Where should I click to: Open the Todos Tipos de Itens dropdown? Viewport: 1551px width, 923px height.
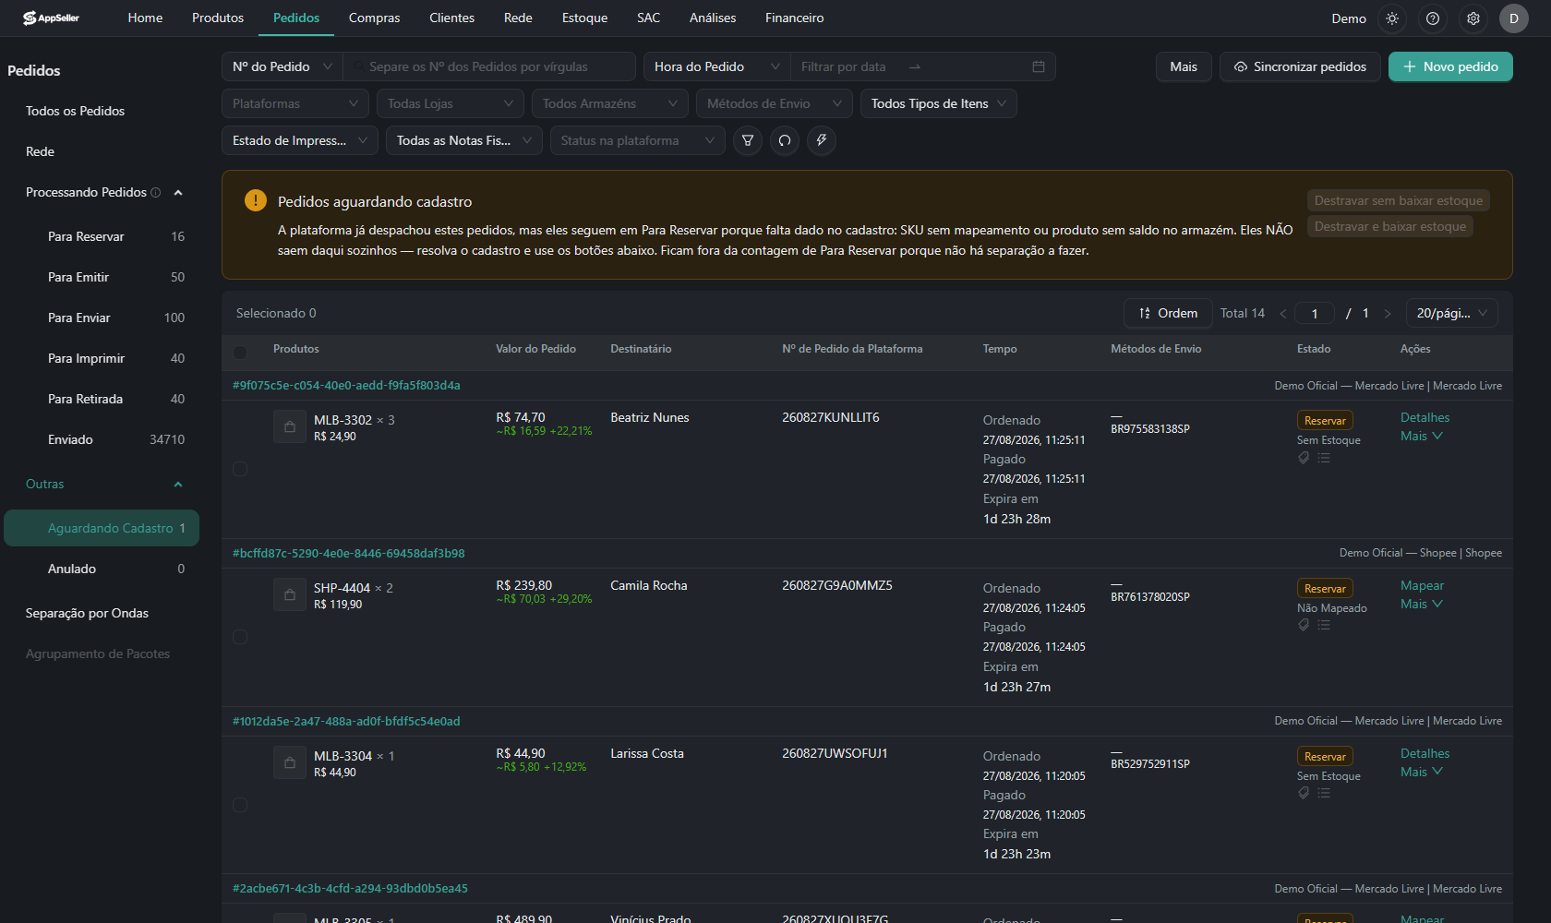(x=939, y=103)
